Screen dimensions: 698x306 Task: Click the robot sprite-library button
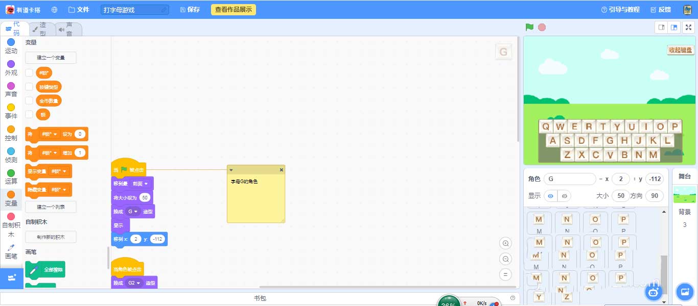pos(653,291)
